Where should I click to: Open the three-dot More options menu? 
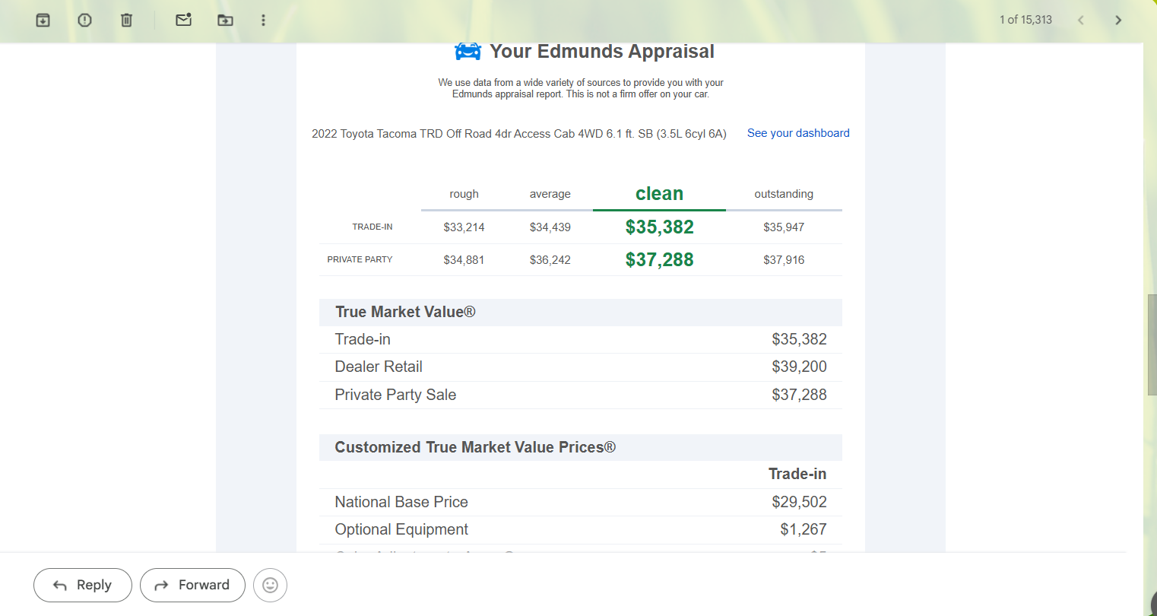coord(263,20)
